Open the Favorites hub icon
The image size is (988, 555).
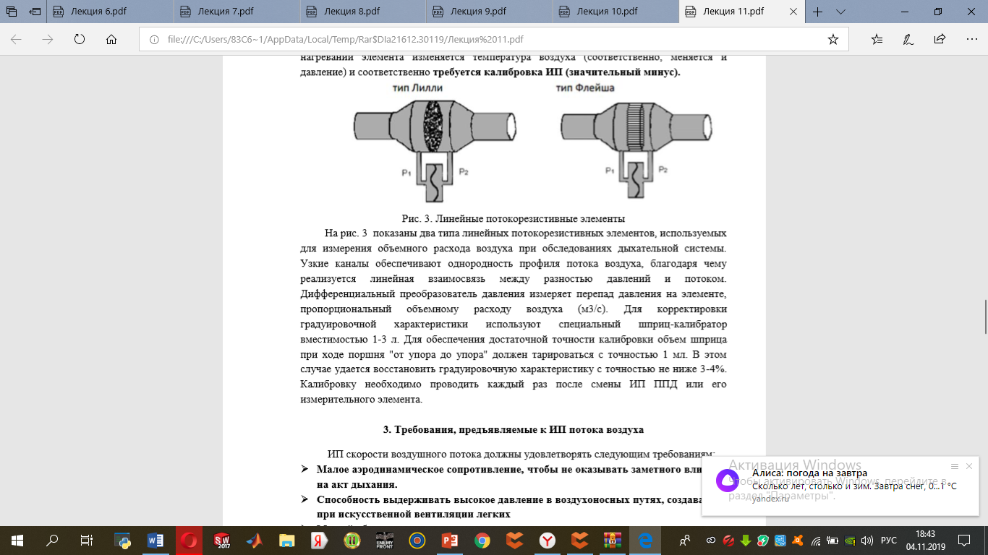pos(877,40)
